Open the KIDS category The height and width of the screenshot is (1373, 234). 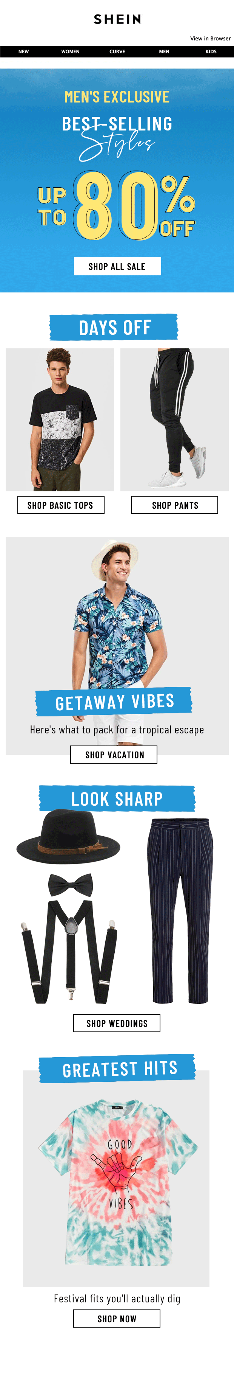[211, 52]
